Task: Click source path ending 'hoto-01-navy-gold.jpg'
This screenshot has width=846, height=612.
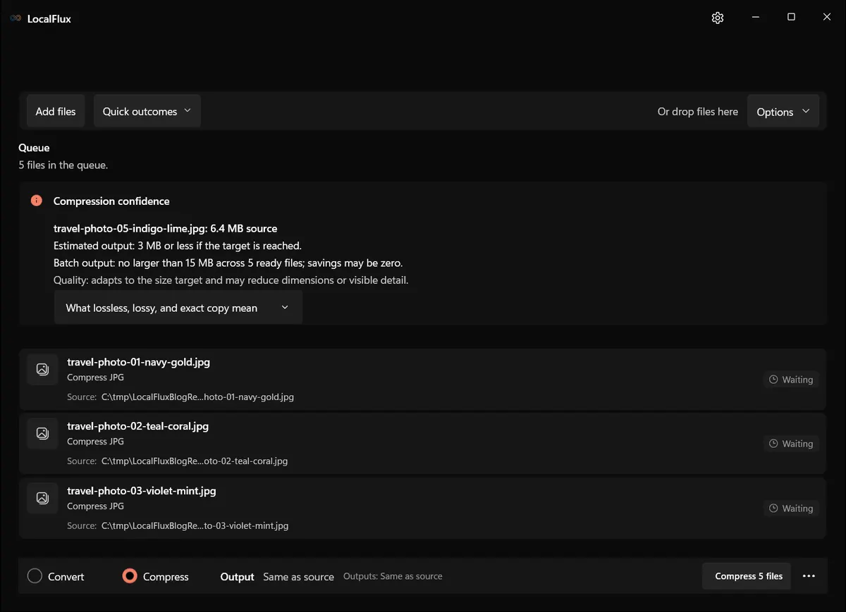Action: (x=197, y=397)
